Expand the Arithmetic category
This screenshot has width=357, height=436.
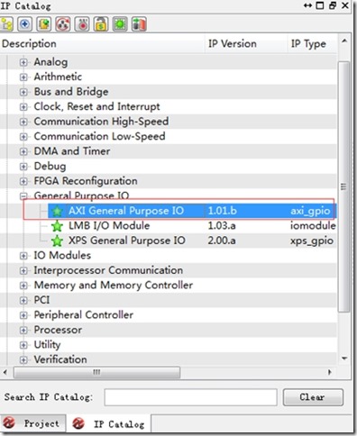pos(23,77)
